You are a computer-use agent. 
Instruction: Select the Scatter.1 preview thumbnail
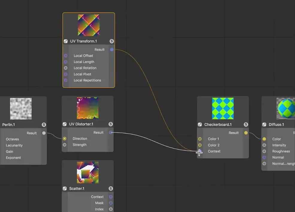tap(88, 172)
